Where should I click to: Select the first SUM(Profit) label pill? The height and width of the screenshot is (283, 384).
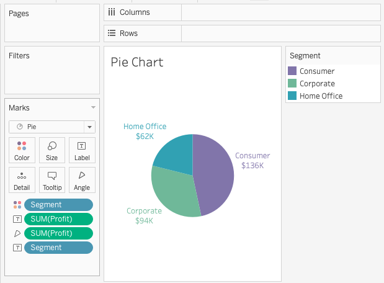[58, 219]
